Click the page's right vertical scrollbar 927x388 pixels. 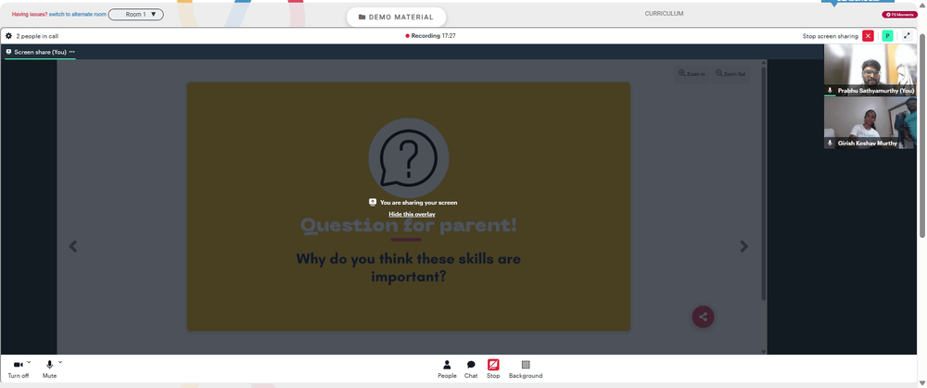tap(921, 134)
